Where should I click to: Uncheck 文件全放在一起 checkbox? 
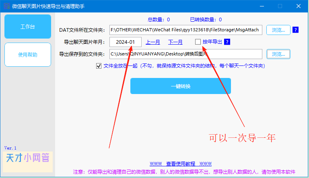[x=99, y=66]
